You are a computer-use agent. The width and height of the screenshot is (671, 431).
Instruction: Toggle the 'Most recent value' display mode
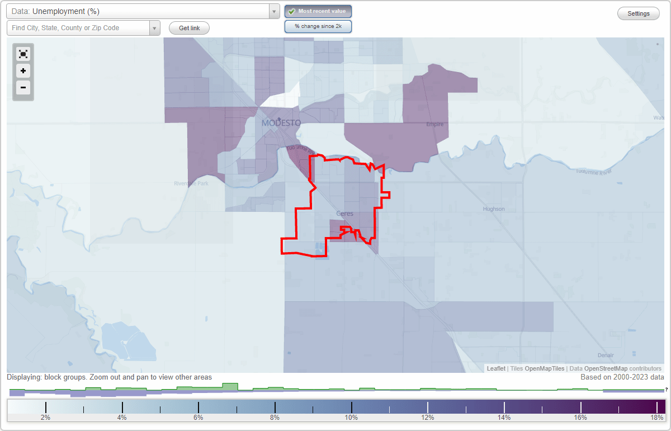(318, 11)
